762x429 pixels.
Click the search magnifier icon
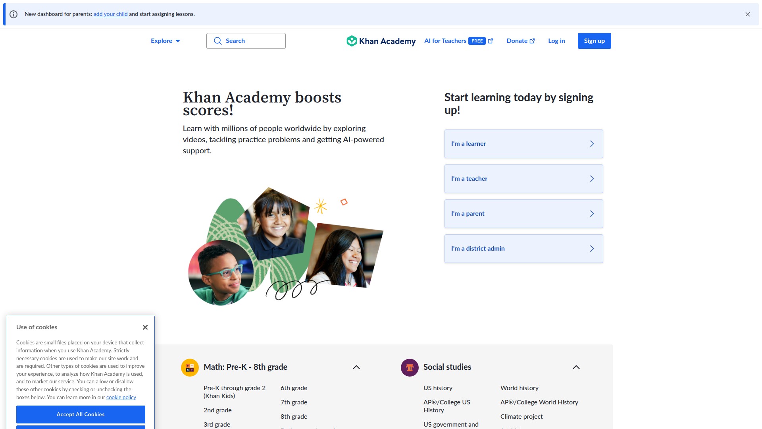(217, 41)
